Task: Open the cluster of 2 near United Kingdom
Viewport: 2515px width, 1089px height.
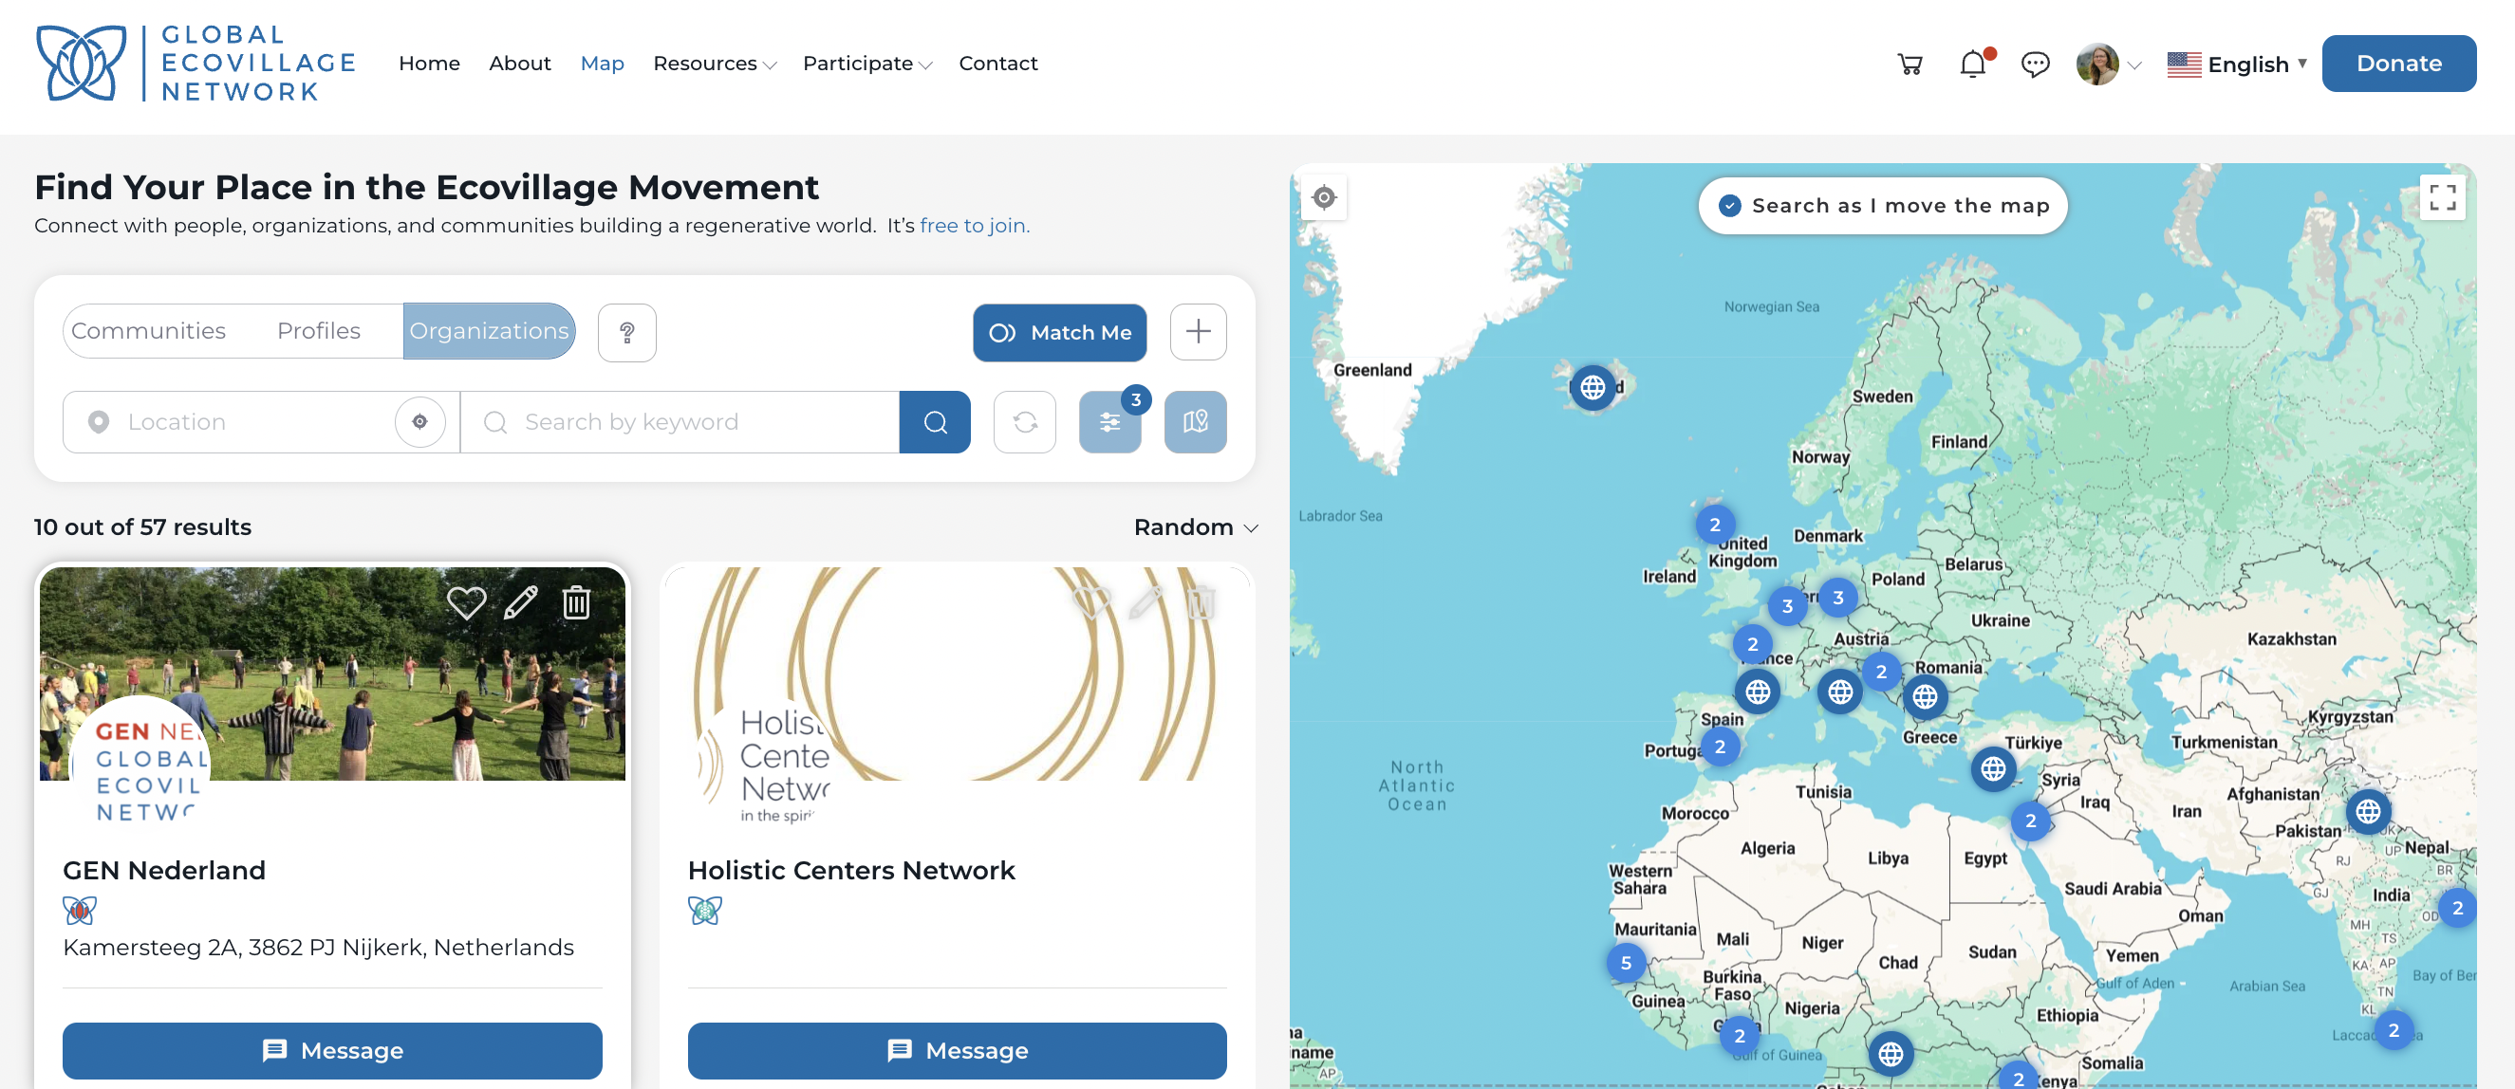Action: (x=1714, y=525)
